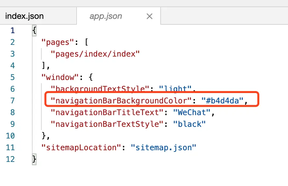The height and width of the screenshot is (186, 288).
Task: Place cursor on opening brace on line 1
Action: point(34,30)
